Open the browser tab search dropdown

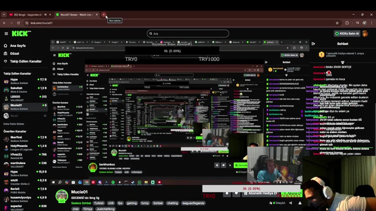[4, 15]
